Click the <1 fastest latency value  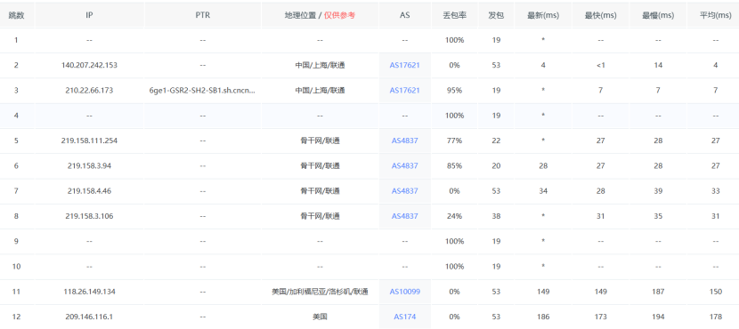click(600, 66)
